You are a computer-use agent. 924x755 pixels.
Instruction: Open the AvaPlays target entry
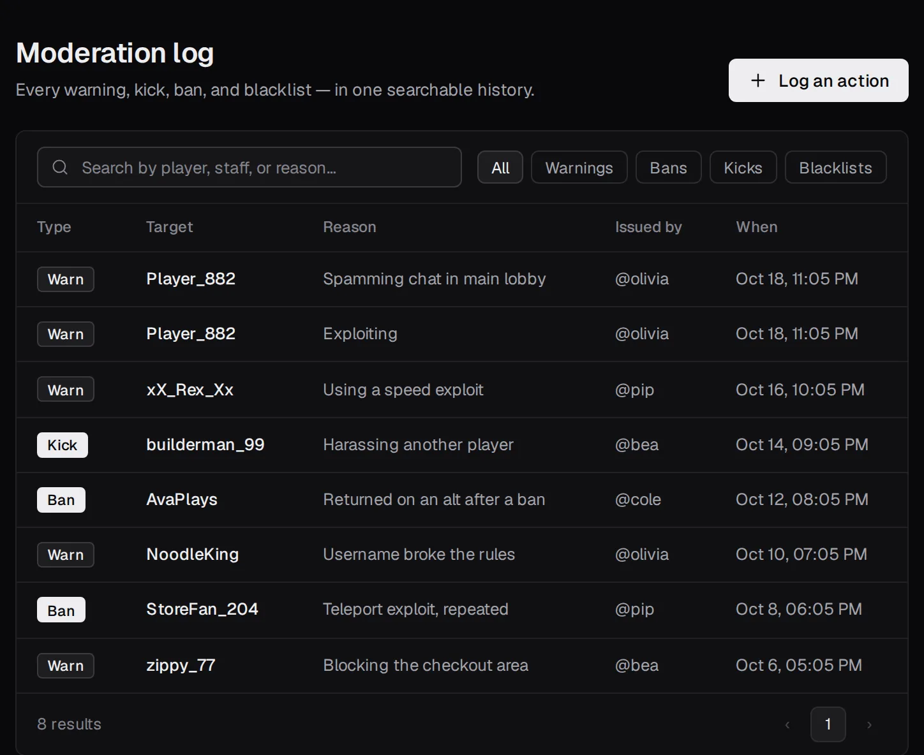pos(181,499)
